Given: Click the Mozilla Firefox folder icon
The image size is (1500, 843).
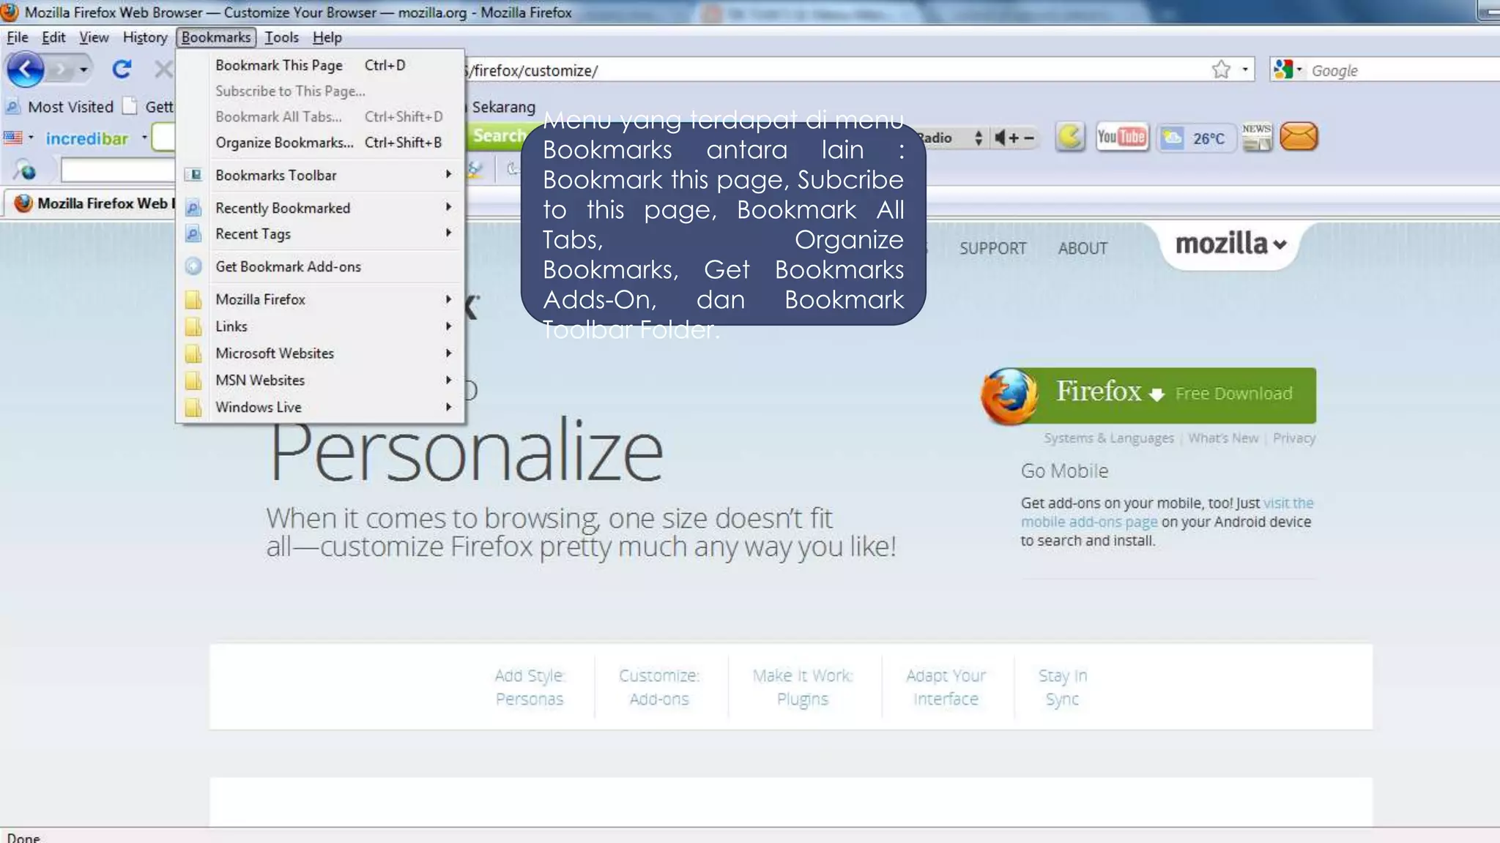Looking at the screenshot, I should 193,299.
